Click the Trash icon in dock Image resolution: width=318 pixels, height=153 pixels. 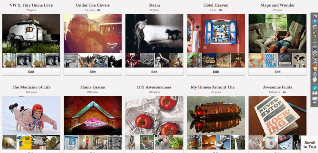point(315,104)
